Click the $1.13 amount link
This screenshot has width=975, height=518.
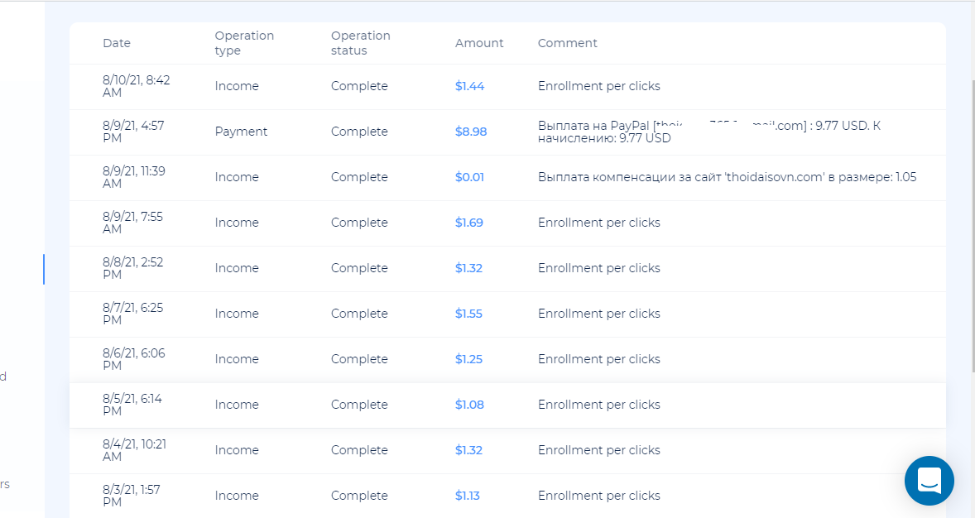point(468,496)
